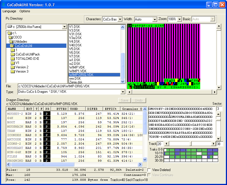Click the PR flag of BOOT row
This screenshot has width=227, height=185.
pyautogui.click(x=47, y=122)
